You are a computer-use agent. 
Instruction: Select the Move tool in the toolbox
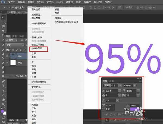pyautogui.click(x=4, y=17)
